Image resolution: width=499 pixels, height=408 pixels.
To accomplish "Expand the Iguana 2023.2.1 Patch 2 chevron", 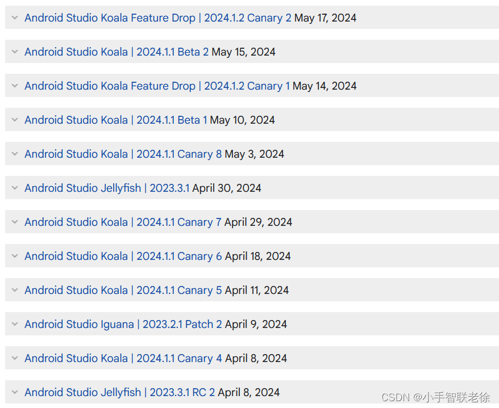I will (x=15, y=323).
